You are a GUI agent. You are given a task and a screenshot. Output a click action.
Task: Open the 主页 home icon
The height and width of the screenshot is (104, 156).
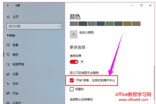tap(8, 17)
